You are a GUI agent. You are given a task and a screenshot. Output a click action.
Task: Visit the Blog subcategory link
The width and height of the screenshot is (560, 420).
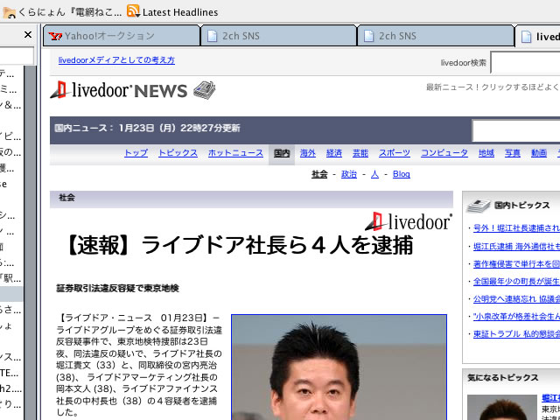(401, 174)
